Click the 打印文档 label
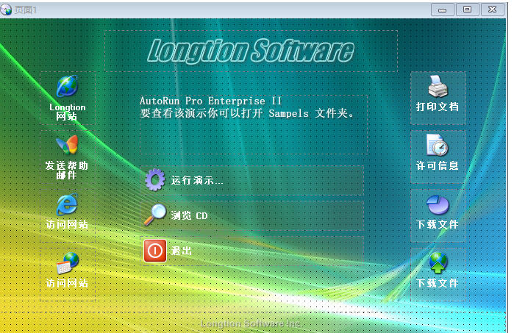 pyautogui.click(x=438, y=107)
